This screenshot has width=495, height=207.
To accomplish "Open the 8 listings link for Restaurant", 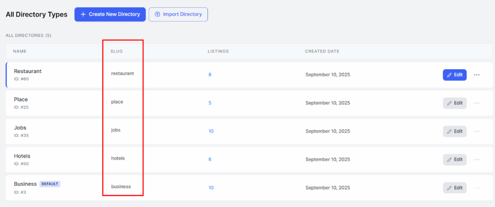I will coord(210,75).
